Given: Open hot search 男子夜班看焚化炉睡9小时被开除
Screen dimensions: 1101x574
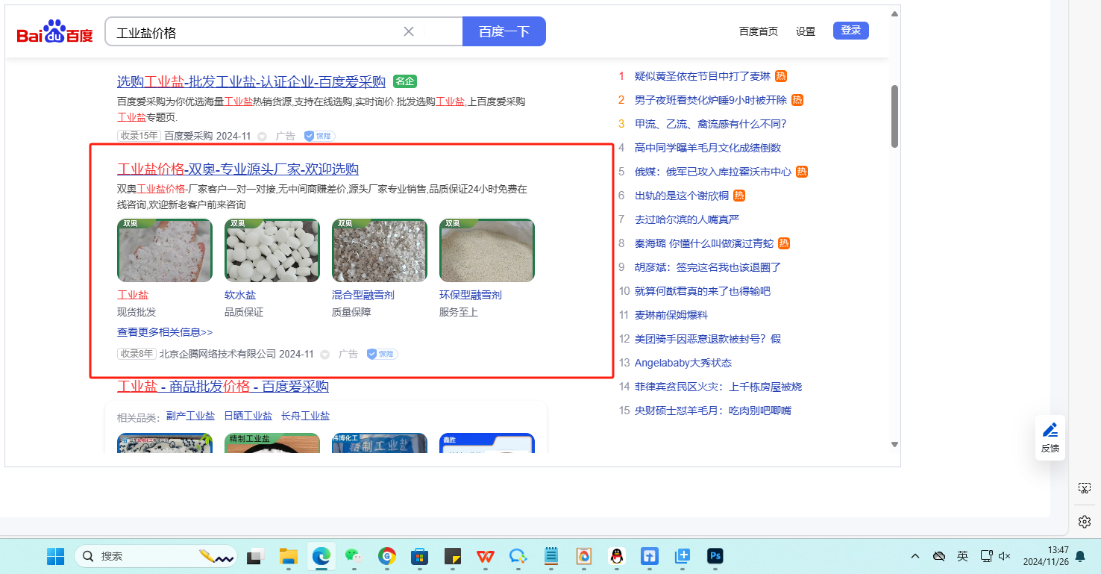Looking at the screenshot, I should click(710, 100).
